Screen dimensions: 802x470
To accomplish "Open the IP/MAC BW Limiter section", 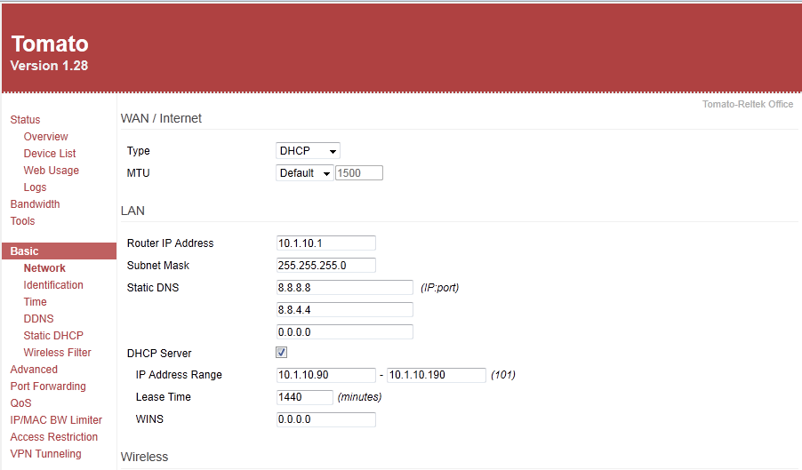I will 56,420.
